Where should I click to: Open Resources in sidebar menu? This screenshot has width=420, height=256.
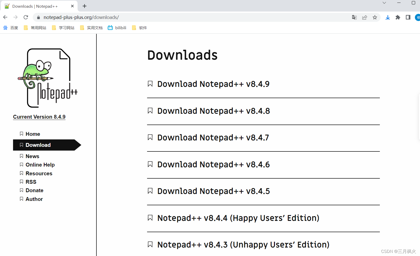39,173
